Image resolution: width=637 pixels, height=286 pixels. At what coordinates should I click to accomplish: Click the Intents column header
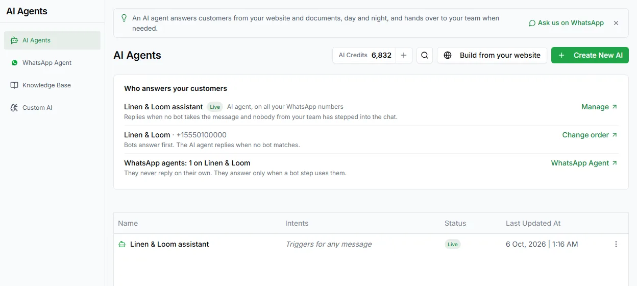[x=297, y=223]
